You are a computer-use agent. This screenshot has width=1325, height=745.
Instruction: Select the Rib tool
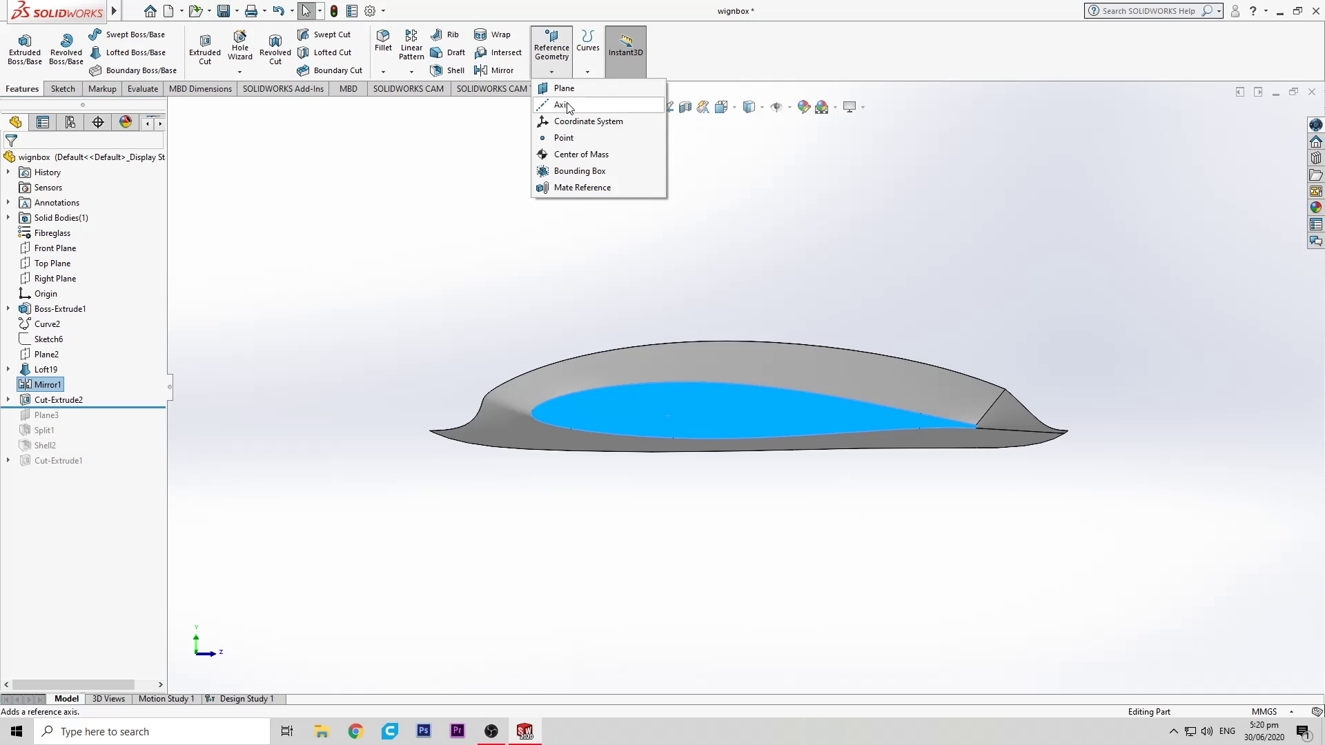point(444,34)
